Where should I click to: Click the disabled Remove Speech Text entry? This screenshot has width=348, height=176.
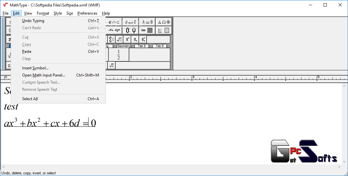pyautogui.click(x=58, y=89)
